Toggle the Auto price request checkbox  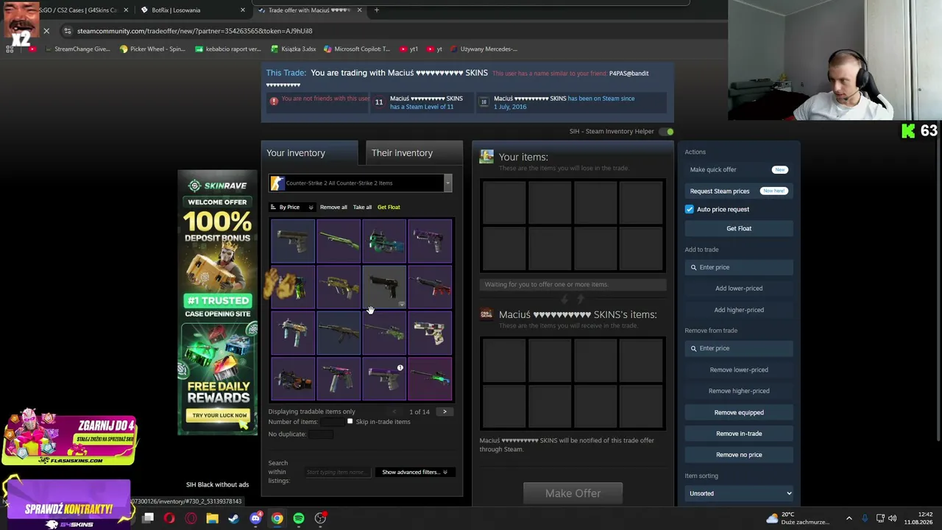(x=690, y=209)
